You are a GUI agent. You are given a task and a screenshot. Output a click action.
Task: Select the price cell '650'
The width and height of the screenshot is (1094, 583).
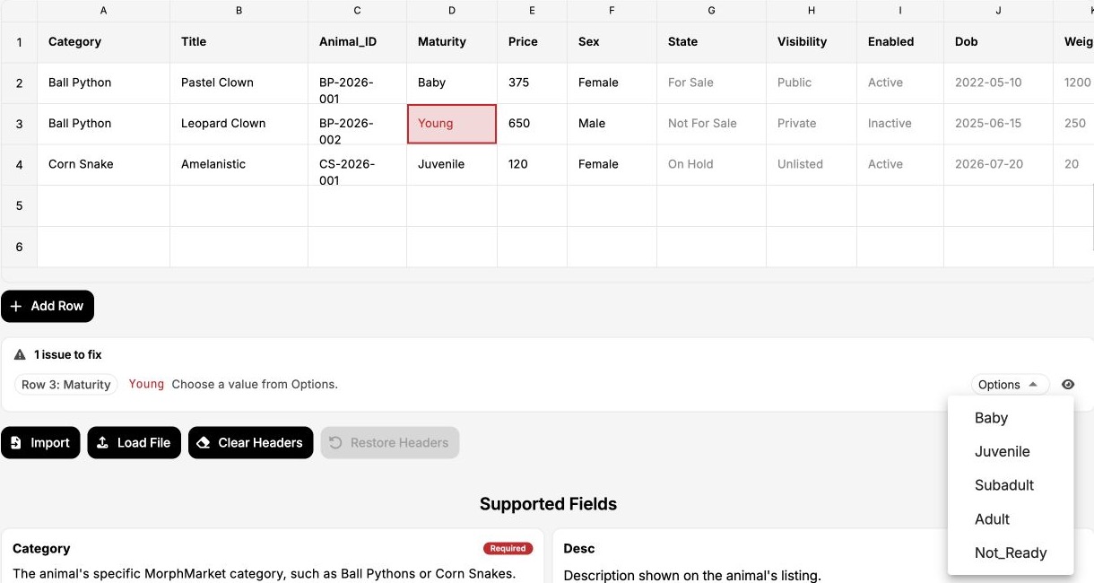coord(532,124)
